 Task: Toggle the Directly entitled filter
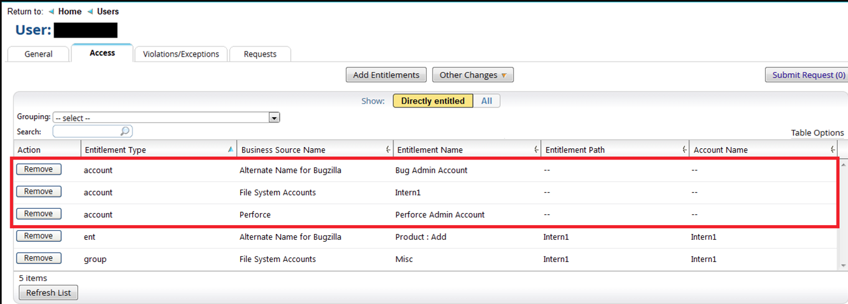point(433,101)
